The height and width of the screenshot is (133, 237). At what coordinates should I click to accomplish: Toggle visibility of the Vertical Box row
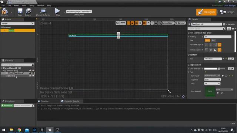[x=33, y=71]
